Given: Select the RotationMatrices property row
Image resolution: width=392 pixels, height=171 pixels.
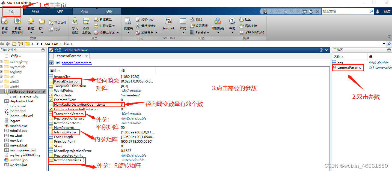Looking at the screenshot, I should click(x=67, y=160).
